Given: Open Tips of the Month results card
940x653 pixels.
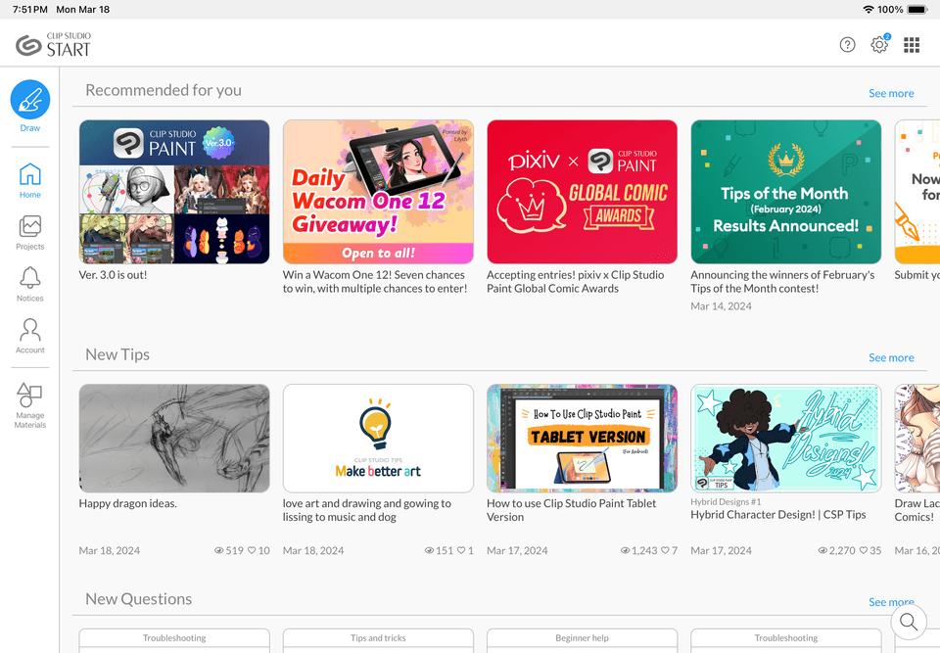Looking at the screenshot, I should pos(786,192).
